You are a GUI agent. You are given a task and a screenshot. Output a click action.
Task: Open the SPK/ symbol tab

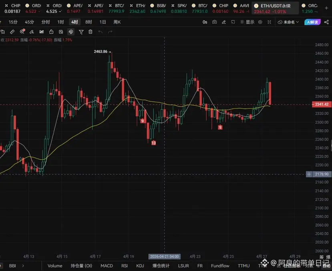point(179,8)
